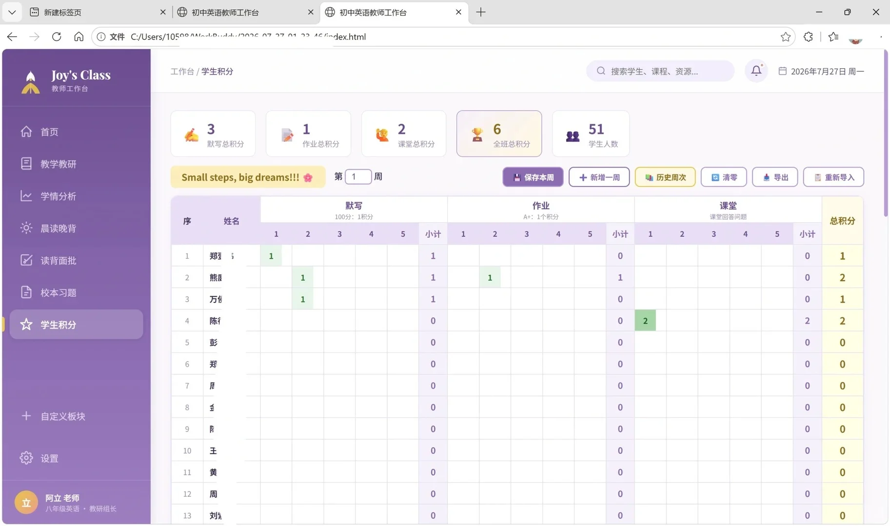Switch to the 新建标签页 browser tab
Image resolution: width=890 pixels, height=526 pixels.
(98, 12)
